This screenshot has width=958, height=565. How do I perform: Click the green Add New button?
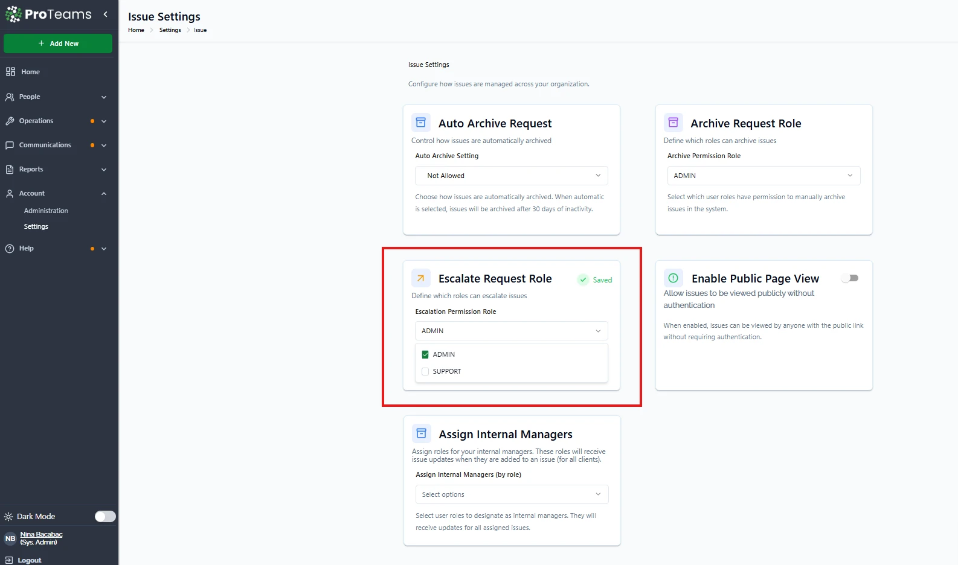click(58, 43)
